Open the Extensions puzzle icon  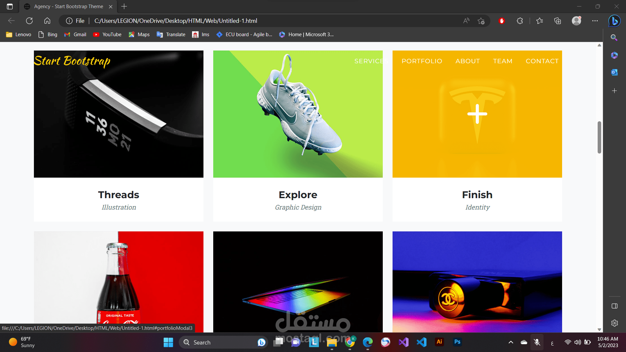[x=520, y=21]
